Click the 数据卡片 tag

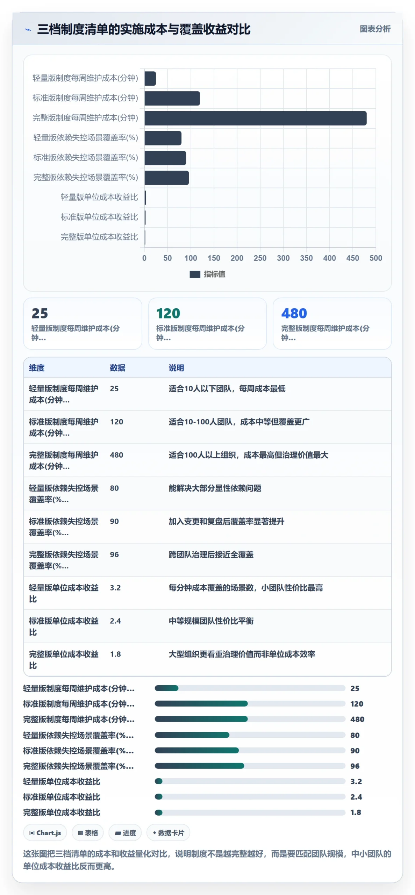168,833
